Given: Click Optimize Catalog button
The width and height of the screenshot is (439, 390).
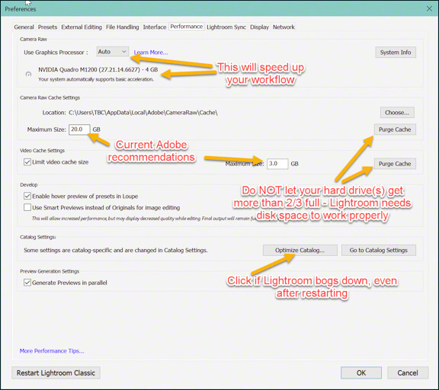Looking at the screenshot, I should (x=300, y=250).
